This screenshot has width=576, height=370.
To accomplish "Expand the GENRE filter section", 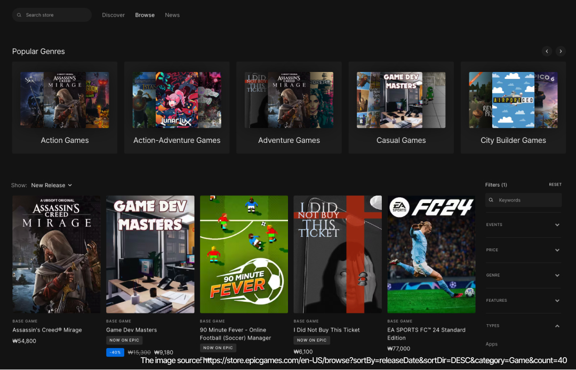I will [524, 275].
